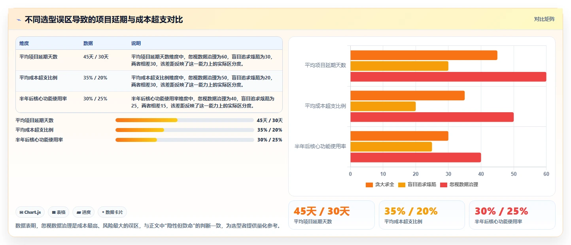Screen dimensions: 571x245
Task: Click the 30% / 25% value beside progress bar
Action: click(x=270, y=140)
